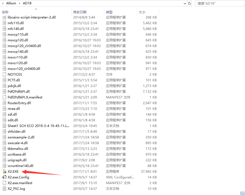Click the RouterEntry.dll file icon
The image size is (245, 195).
[x=4, y=103]
